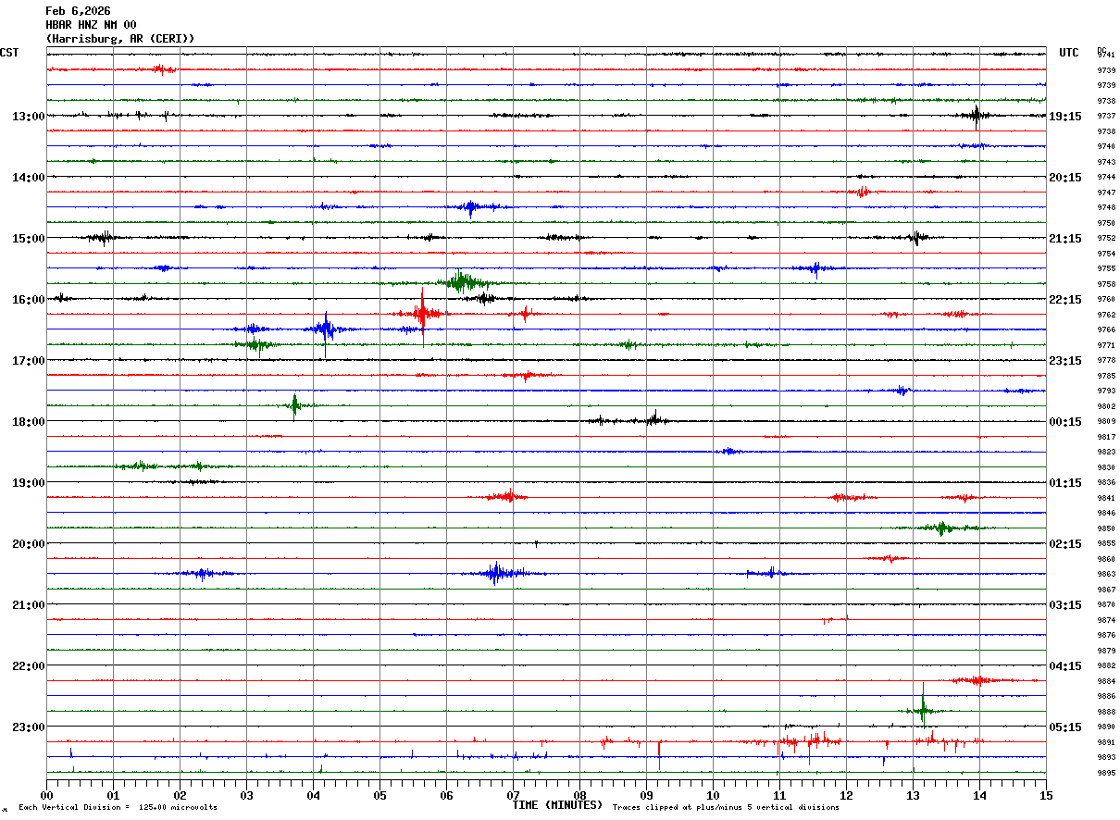Click the '(Harrisburg, AR (CERI))' station name
Screen dimensions: 1120x820
point(120,39)
